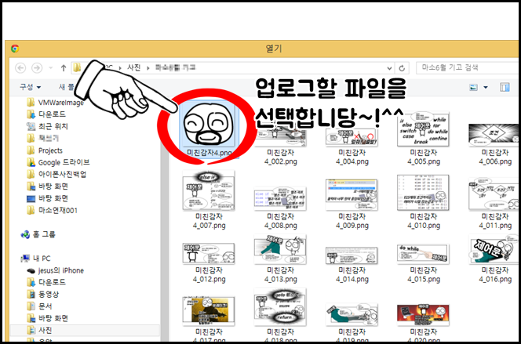Open 동영상 folder under 내 PC
Viewport: 521px width, 344px height.
(x=42, y=294)
